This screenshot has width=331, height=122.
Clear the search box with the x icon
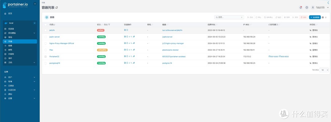pyautogui.click(x=242, y=17)
